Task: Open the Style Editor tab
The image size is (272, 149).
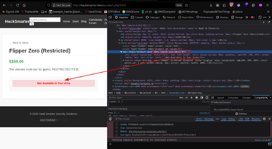Action: [186, 17]
